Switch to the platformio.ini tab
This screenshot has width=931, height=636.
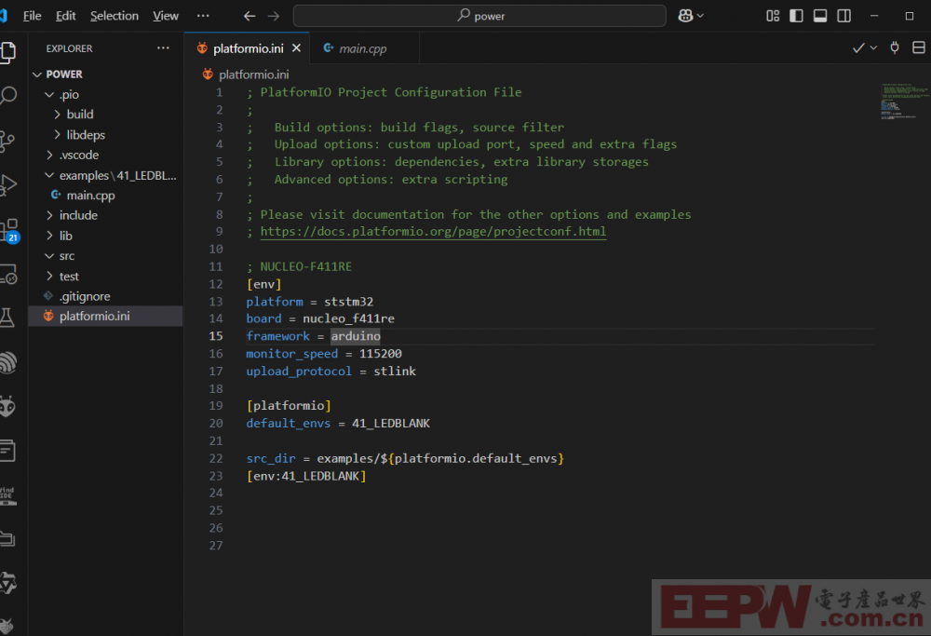(x=249, y=48)
